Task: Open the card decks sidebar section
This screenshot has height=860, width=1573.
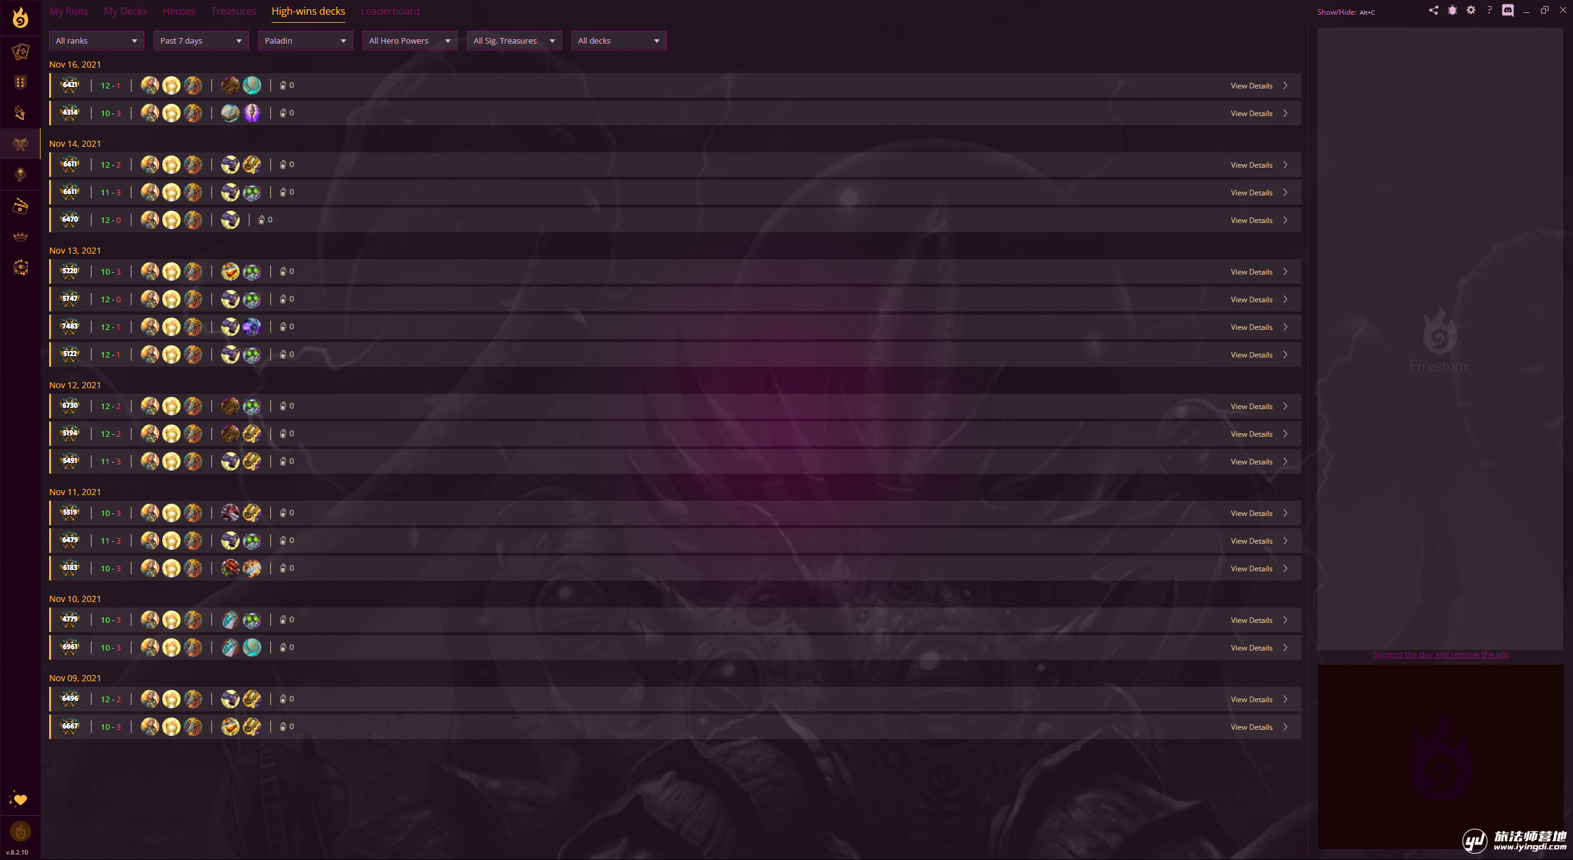Action: click(x=20, y=52)
